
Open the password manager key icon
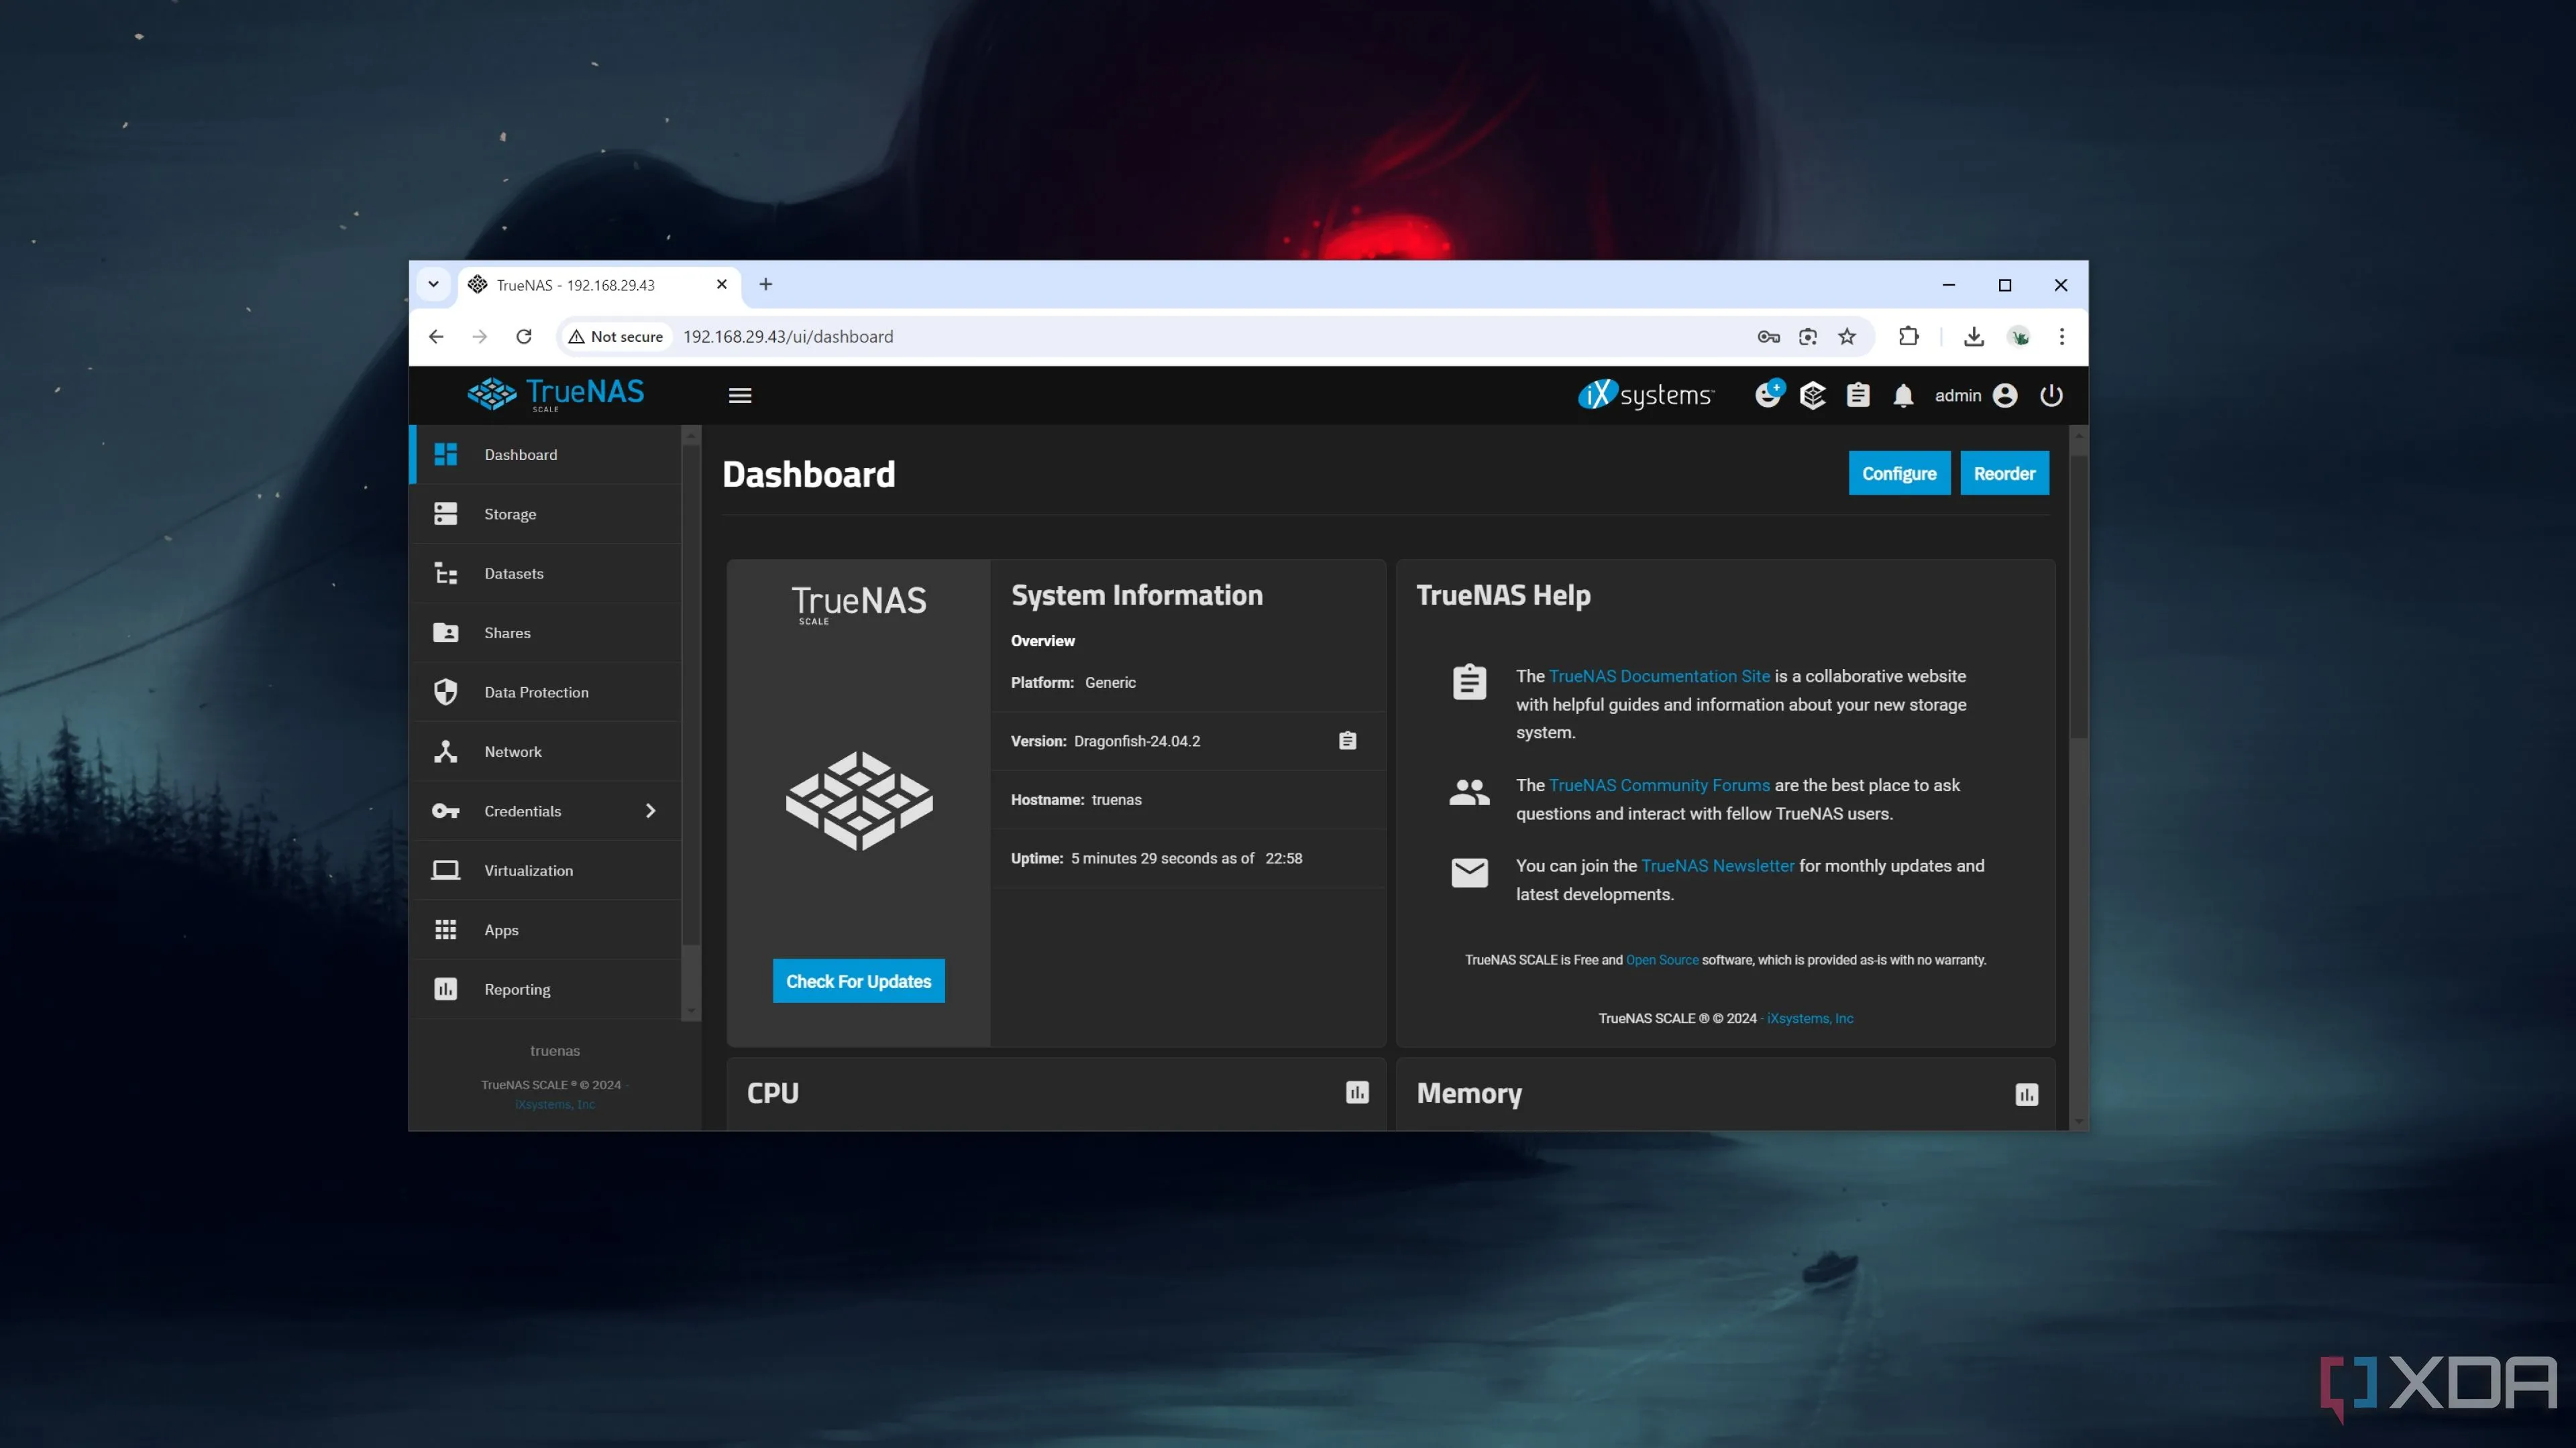(1768, 337)
